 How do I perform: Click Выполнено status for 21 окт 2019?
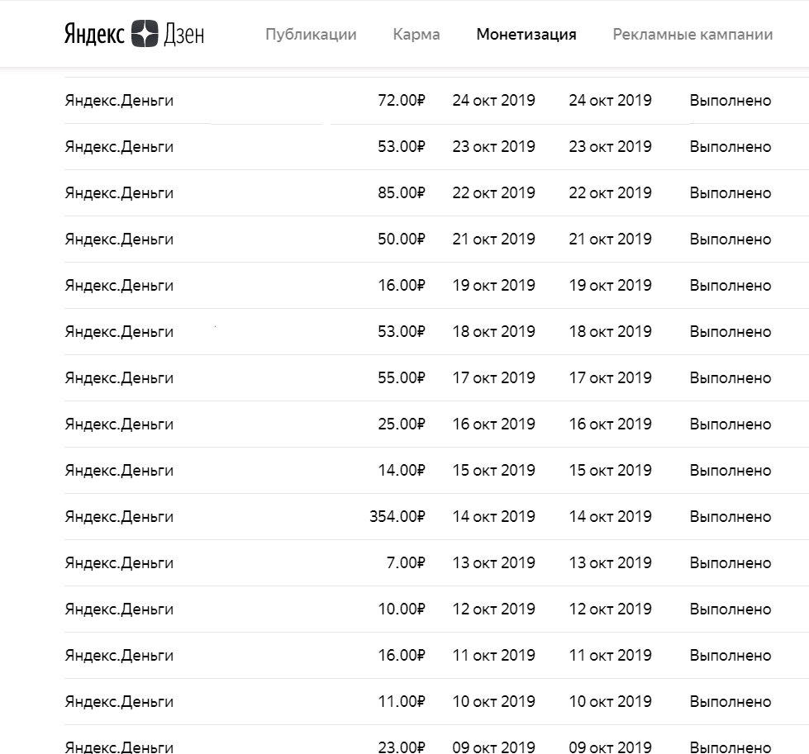pos(730,239)
